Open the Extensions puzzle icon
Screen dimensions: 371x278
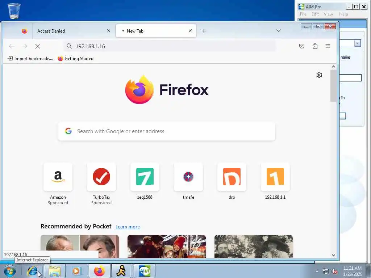(x=315, y=46)
